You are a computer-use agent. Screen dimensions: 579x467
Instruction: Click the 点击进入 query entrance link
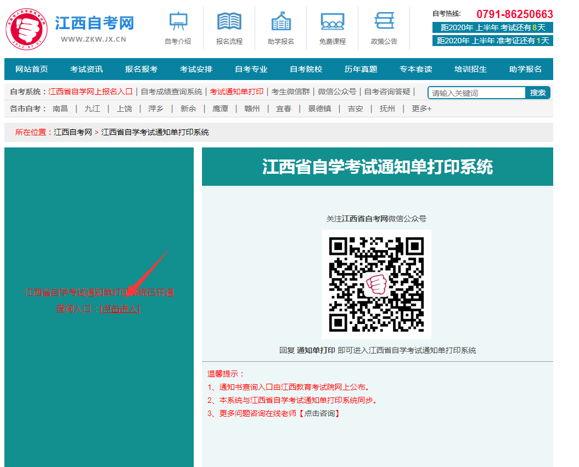[121, 309]
